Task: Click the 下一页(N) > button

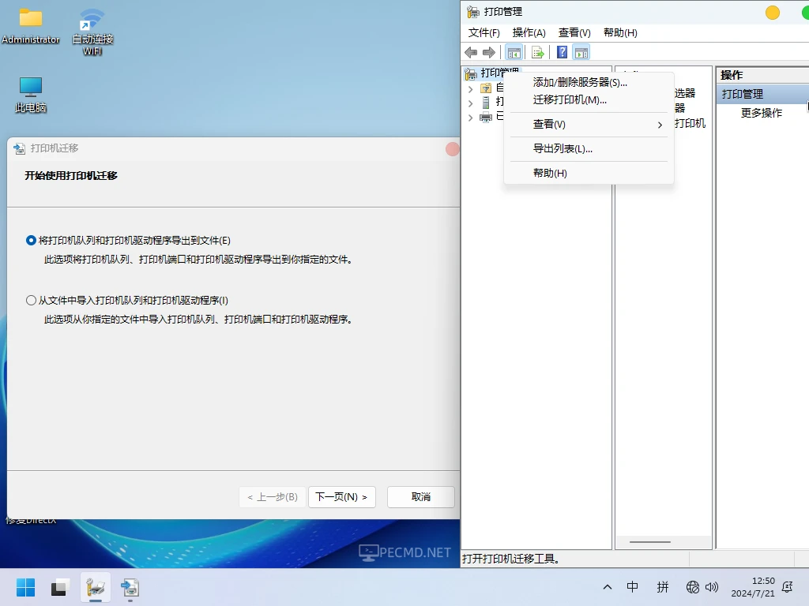Action: [x=341, y=497]
